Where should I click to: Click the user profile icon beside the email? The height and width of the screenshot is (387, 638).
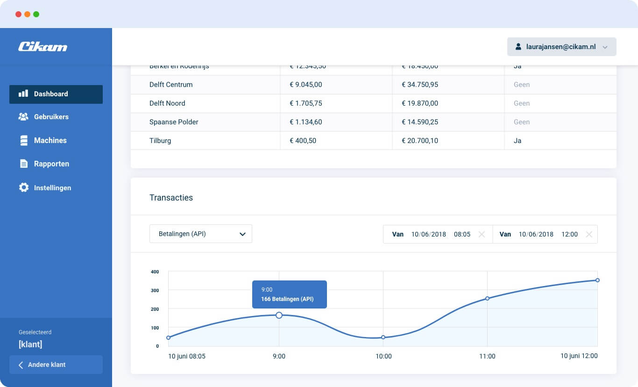(x=518, y=47)
